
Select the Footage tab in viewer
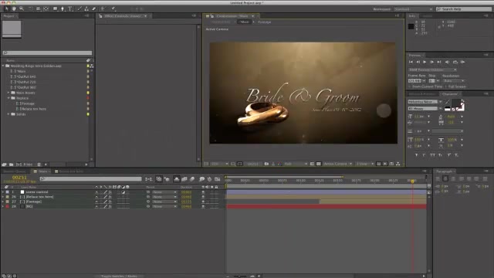tap(265, 22)
